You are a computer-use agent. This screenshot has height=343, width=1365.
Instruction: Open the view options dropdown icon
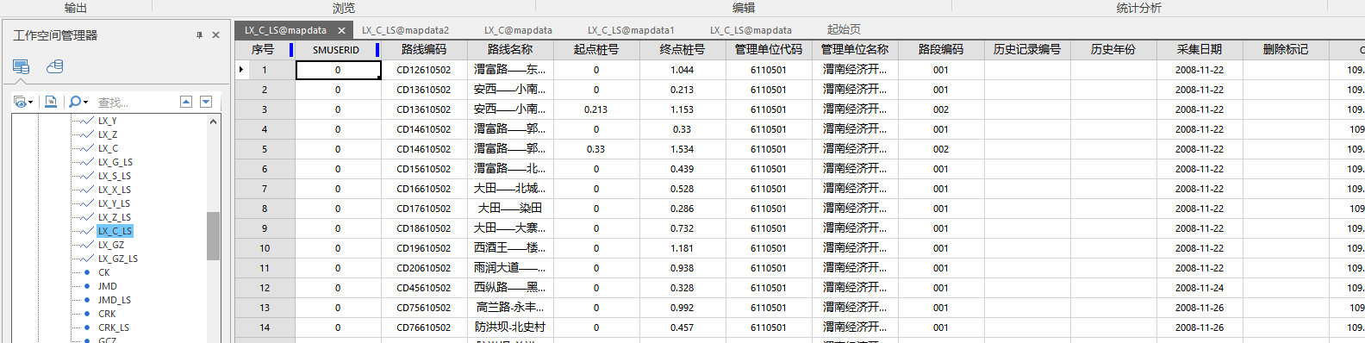click(23, 102)
